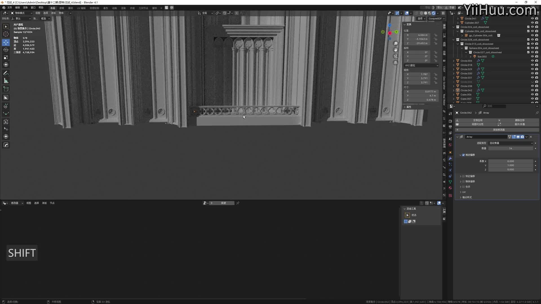Enable the 合并 merge checkbox
Image resolution: width=541 pixels, height=304 pixels.
[x=464, y=187]
